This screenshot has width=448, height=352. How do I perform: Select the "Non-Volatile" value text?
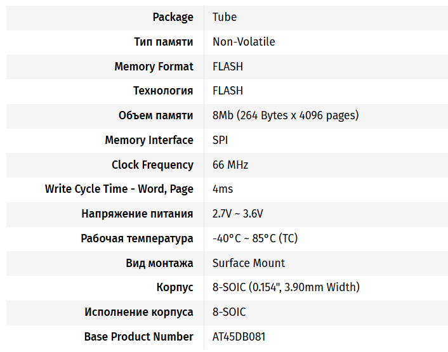tap(244, 42)
